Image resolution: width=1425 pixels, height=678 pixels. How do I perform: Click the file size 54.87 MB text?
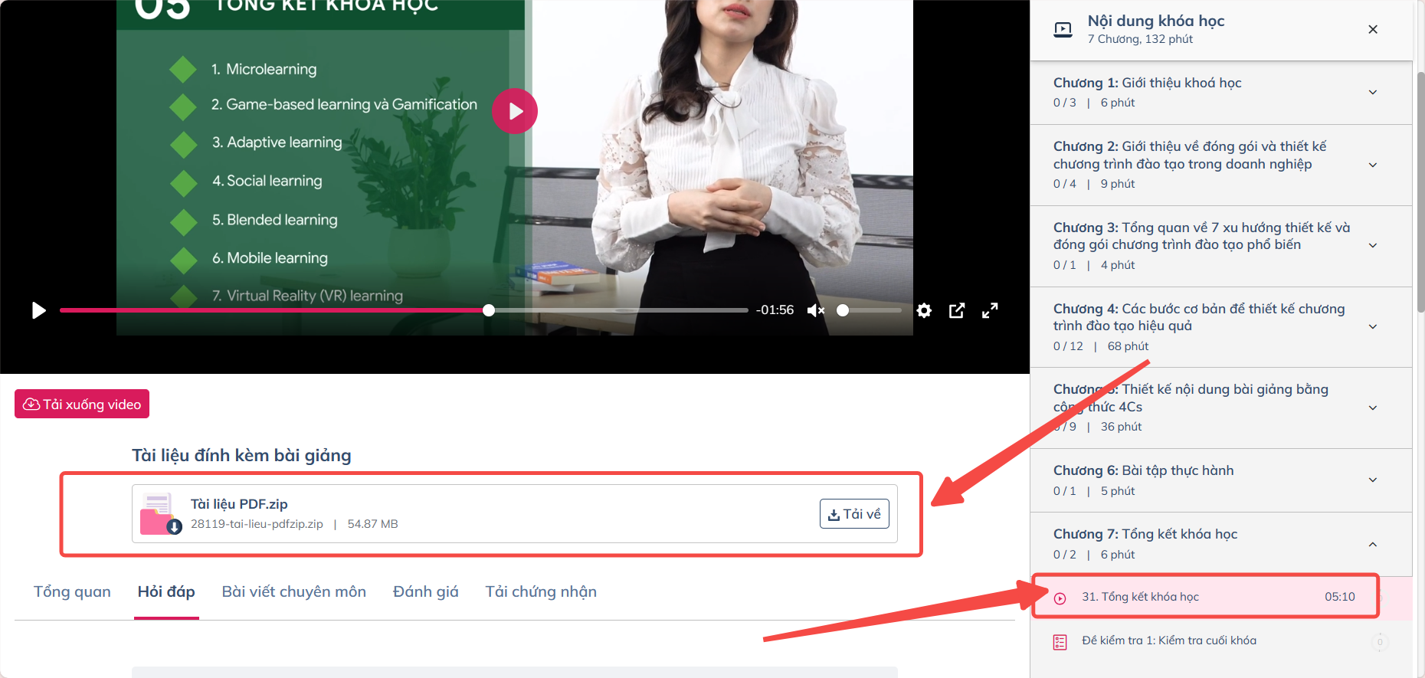[x=372, y=524]
